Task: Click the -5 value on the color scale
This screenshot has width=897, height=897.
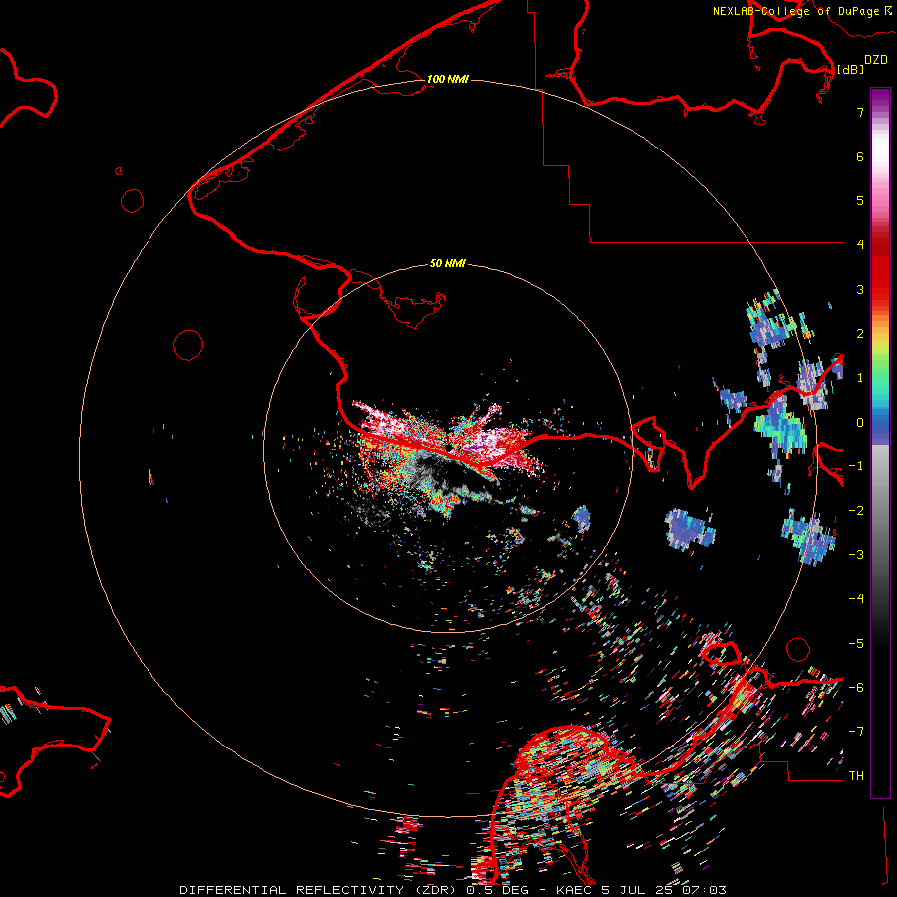Action: click(x=856, y=644)
